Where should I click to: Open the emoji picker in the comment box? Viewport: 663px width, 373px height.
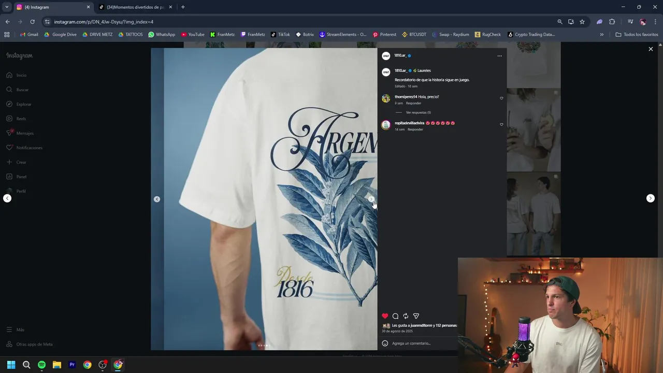385,343
